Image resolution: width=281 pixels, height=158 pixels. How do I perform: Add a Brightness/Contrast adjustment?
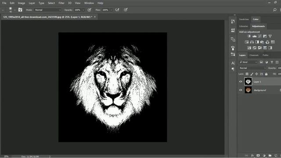249,36
